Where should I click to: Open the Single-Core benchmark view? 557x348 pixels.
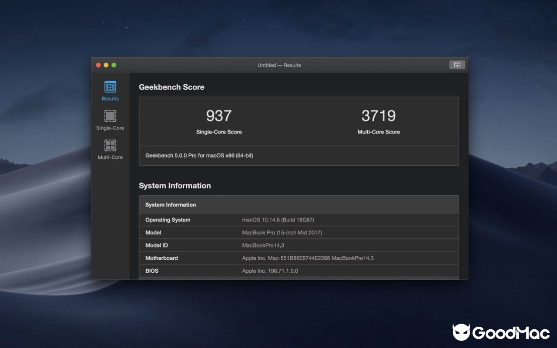click(110, 120)
